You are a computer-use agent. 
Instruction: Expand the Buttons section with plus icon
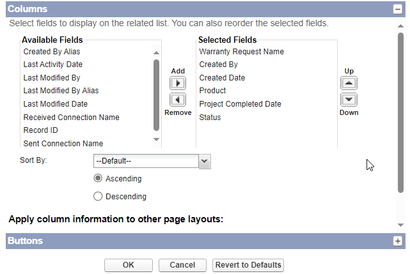point(397,241)
